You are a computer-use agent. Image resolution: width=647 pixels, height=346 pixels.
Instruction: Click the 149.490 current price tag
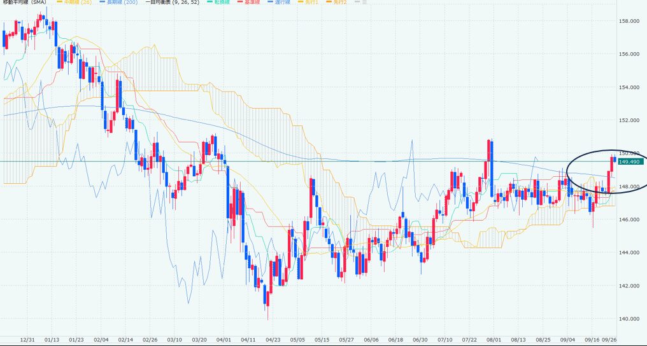click(x=629, y=162)
